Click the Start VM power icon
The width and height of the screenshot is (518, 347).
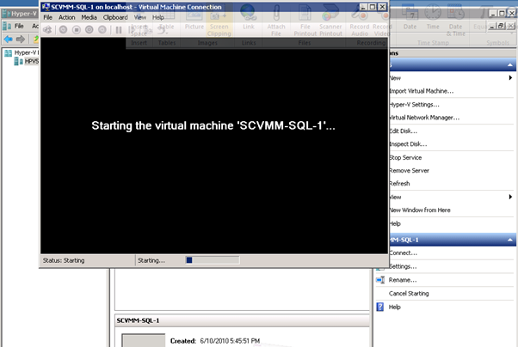point(63,30)
